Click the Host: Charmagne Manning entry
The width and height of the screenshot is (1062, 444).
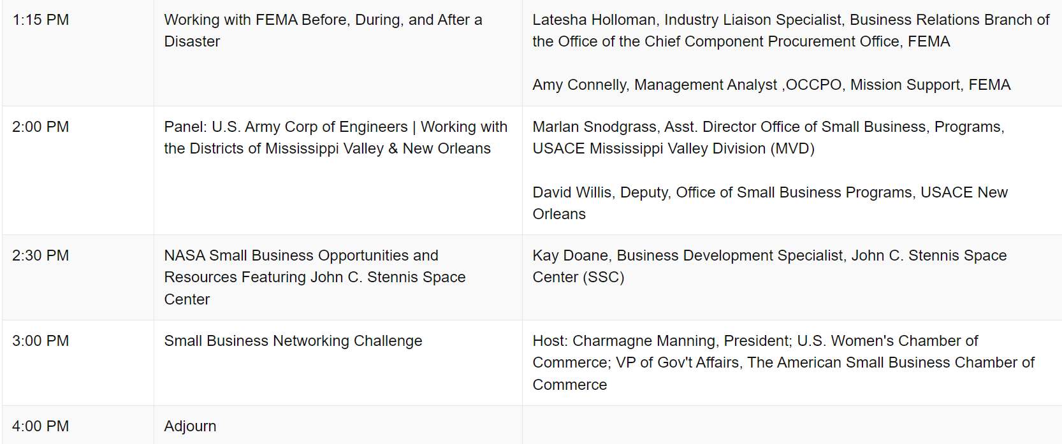point(783,362)
